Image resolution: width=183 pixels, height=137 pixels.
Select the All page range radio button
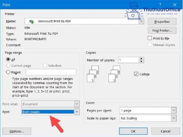coord(8,59)
